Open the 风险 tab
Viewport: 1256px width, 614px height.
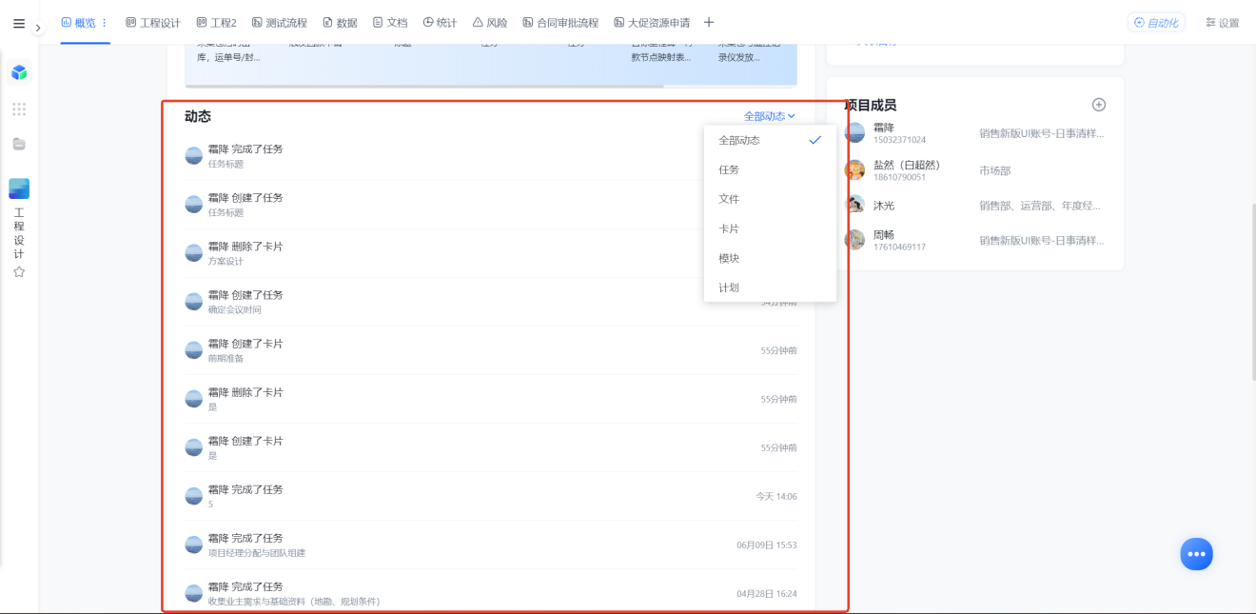tap(490, 23)
